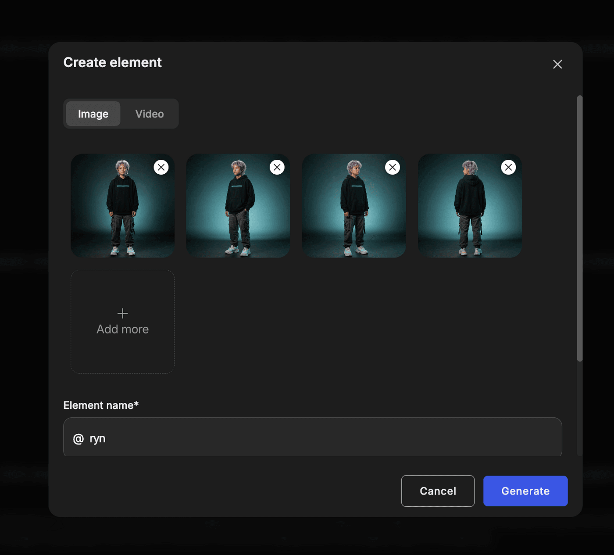Screen dimensions: 614x555
Task: Cancel element creation
Action: (437, 491)
